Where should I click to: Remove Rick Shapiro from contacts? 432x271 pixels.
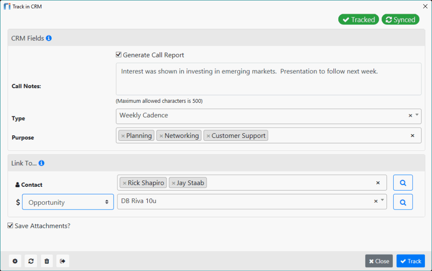(x=125, y=183)
